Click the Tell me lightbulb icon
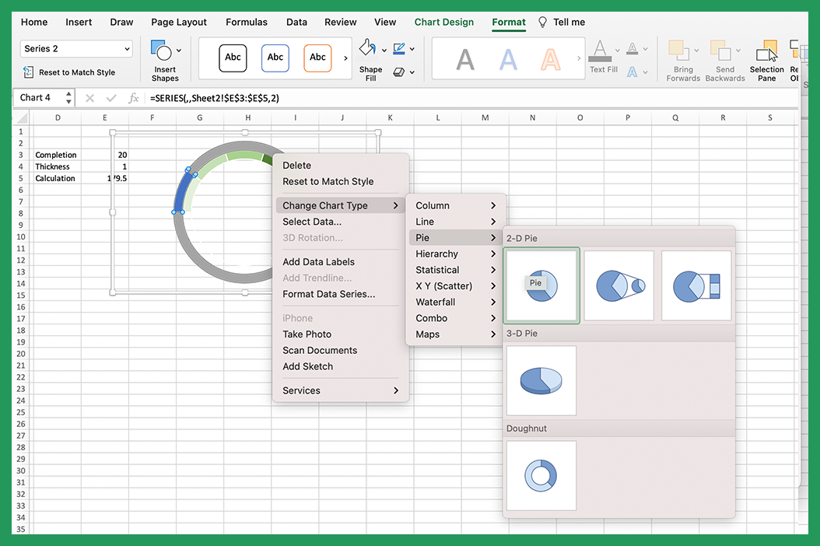 [542, 22]
